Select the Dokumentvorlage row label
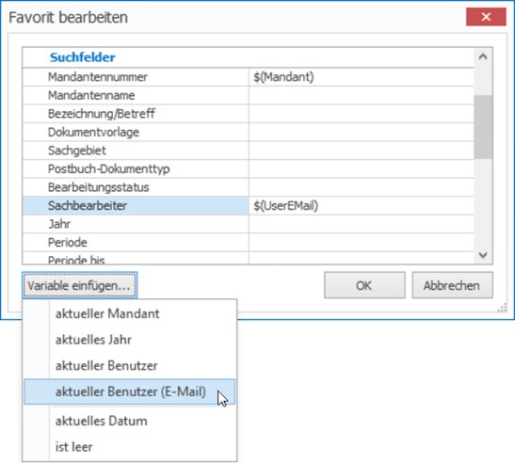Viewport: 515px width, 463px height. (93, 133)
